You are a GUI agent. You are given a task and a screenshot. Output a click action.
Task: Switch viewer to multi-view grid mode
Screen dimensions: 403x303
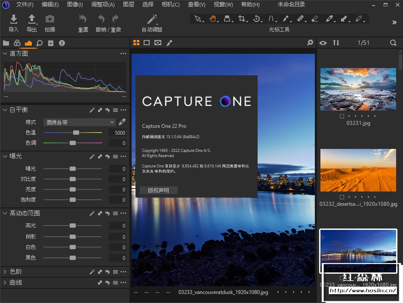136,43
